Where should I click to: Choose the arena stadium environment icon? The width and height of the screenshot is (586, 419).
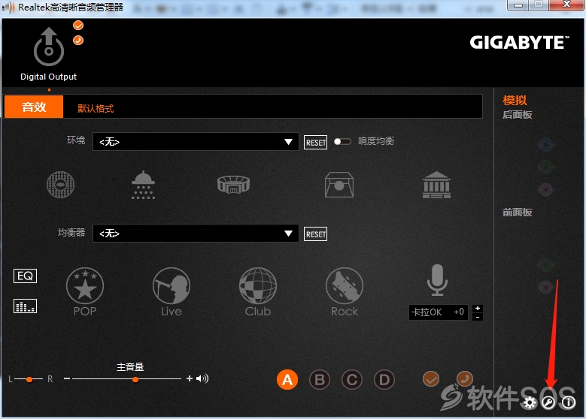(x=234, y=184)
